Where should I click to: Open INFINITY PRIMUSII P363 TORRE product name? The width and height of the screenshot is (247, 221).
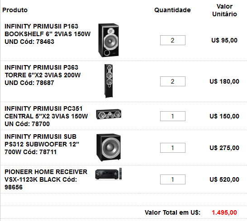pos(43,75)
